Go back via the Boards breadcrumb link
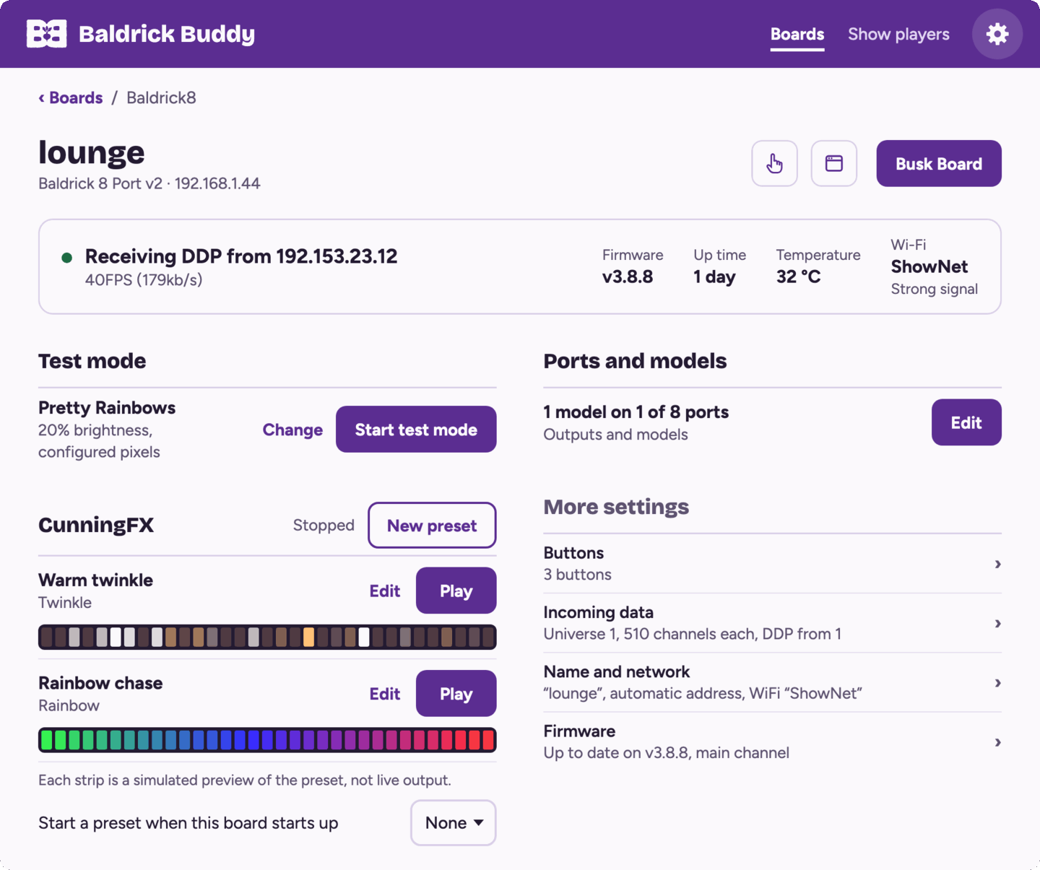Image resolution: width=1040 pixels, height=870 pixels. [x=71, y=97]
